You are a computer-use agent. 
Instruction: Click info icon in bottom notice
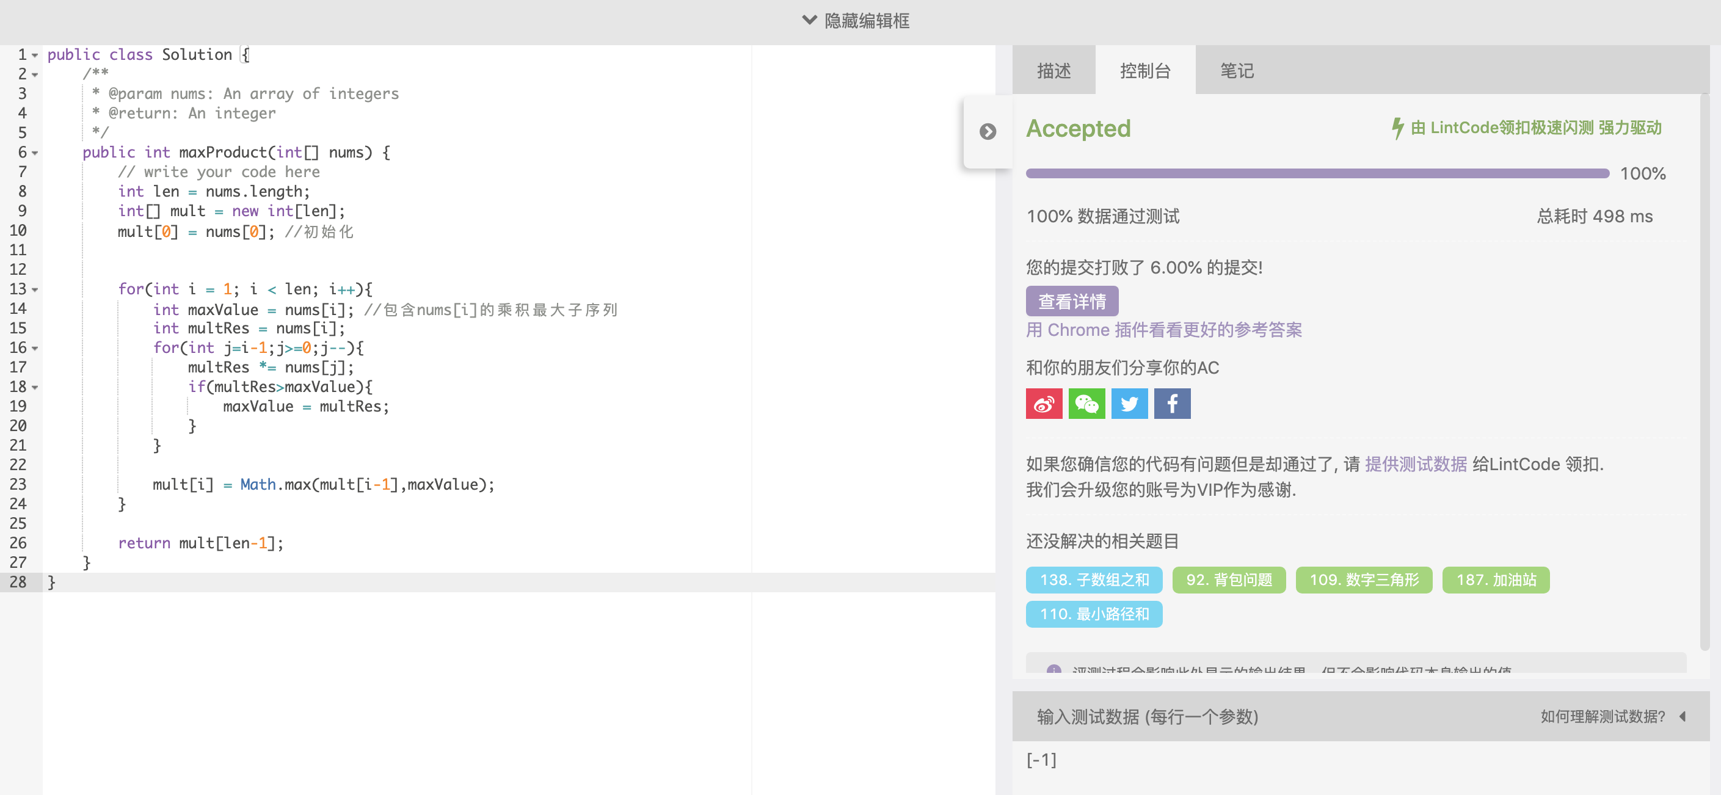(x=1053, y=669)
